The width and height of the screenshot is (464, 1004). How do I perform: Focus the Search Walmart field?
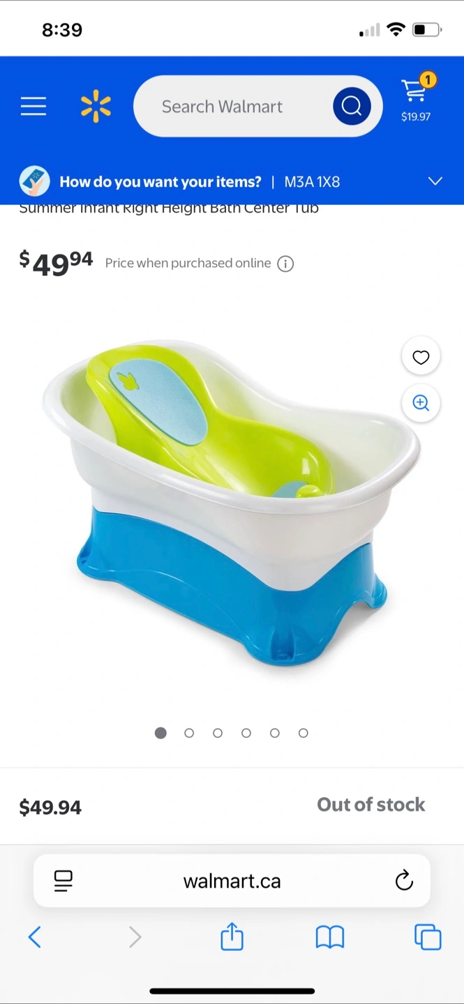(x=234, y=107)
